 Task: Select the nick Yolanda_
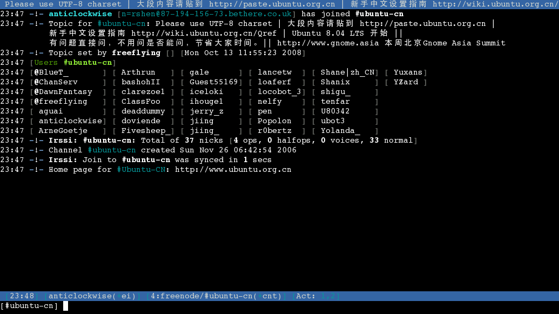[340, 131]
